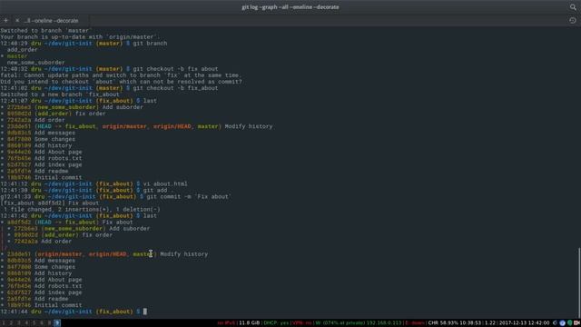
Task: Click the small dark tray icon after the clock
Action: click(555, 323)
